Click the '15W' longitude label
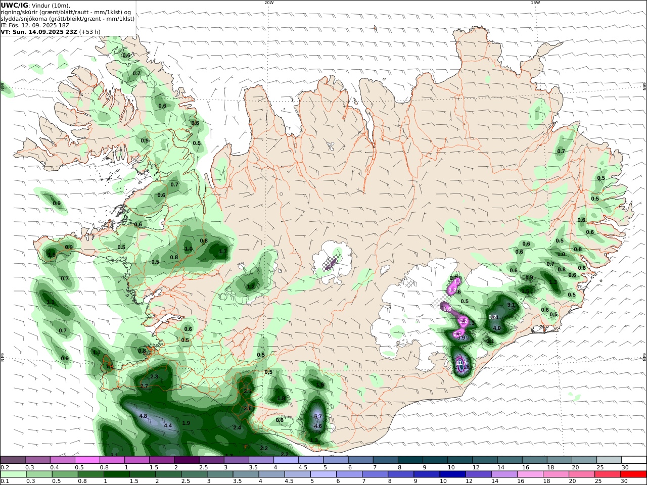The height and width of the screenshot is (485, 647). point(535,3)
